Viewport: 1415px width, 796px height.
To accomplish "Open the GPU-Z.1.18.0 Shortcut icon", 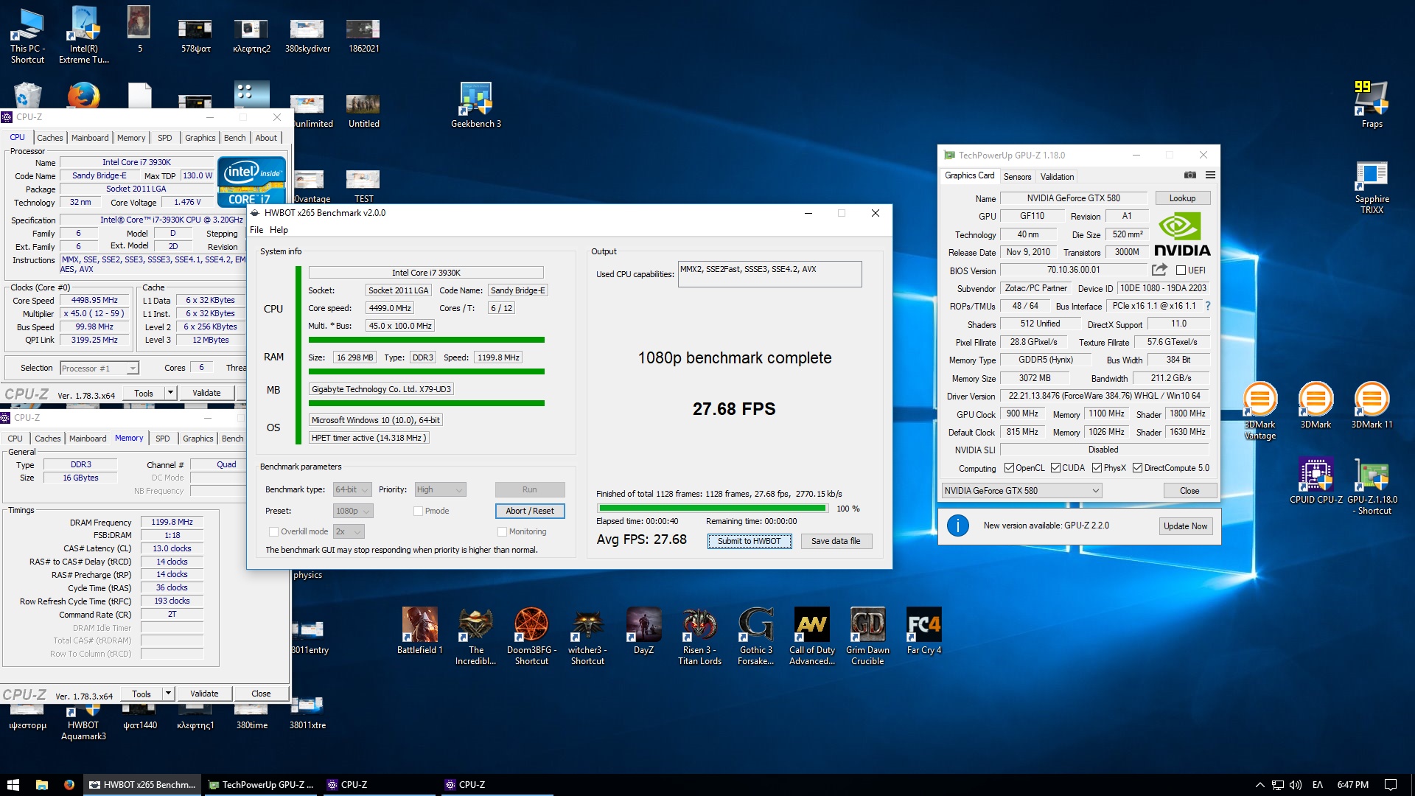I will tap(1372, 486).
